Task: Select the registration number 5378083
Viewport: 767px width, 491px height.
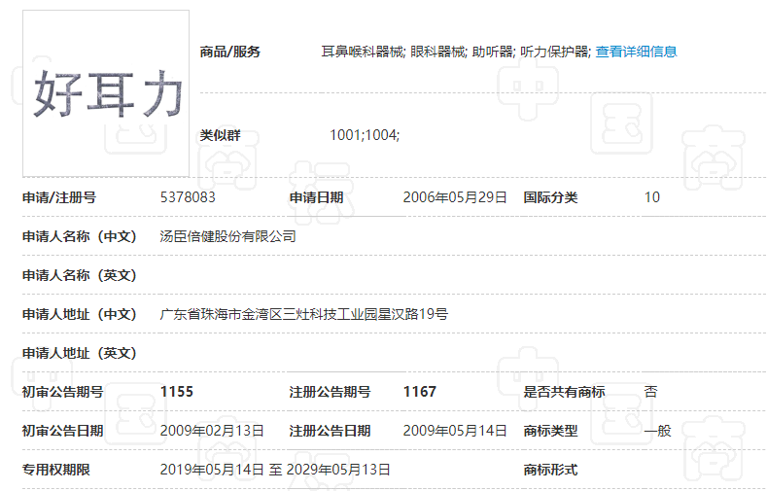Action: click(x=188, y=197)
